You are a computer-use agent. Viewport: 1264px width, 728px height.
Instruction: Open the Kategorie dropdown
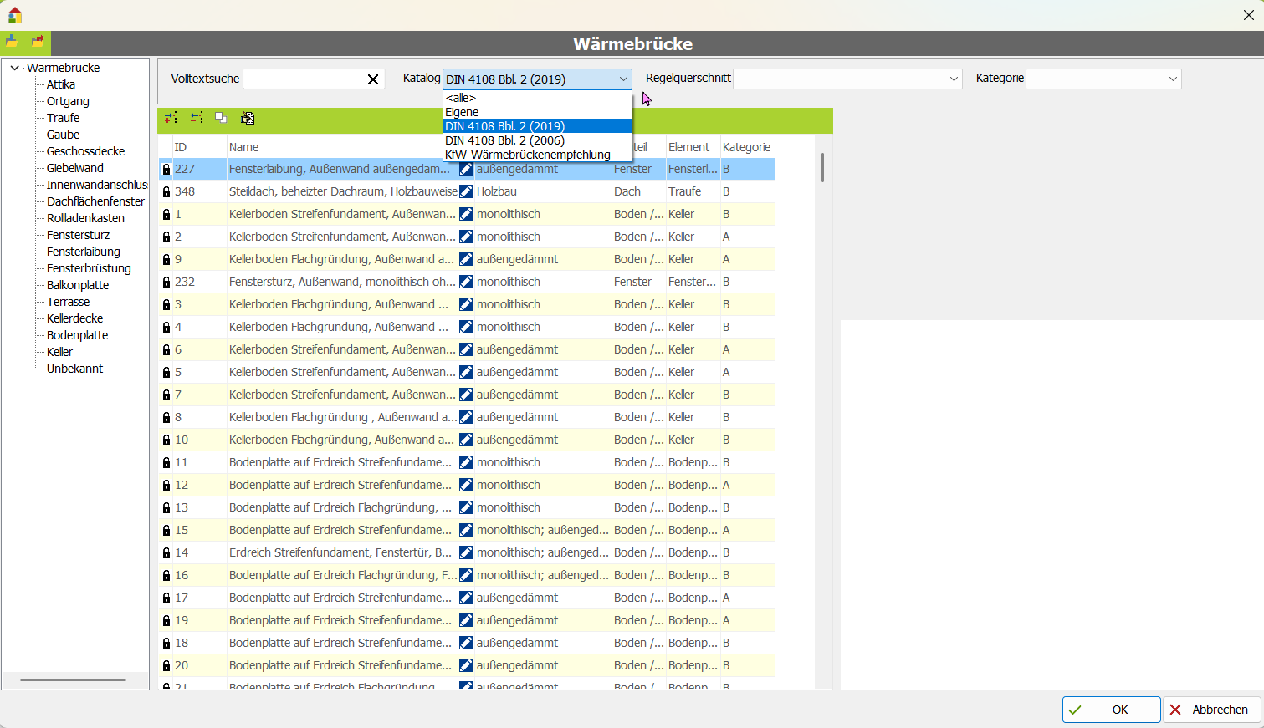point(1173,79)
